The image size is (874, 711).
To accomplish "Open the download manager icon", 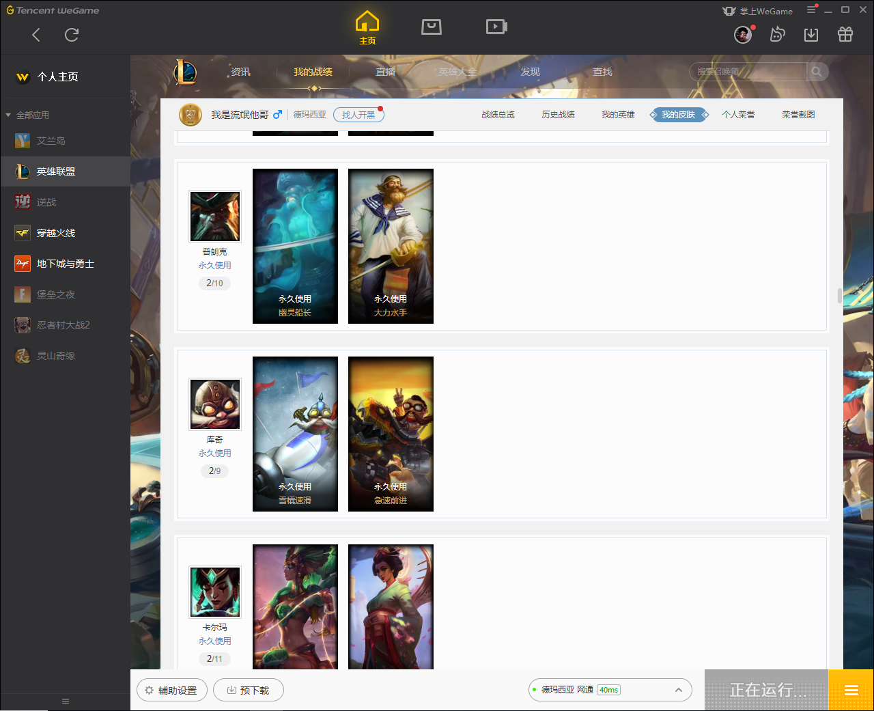I will (x=811, y=34).
